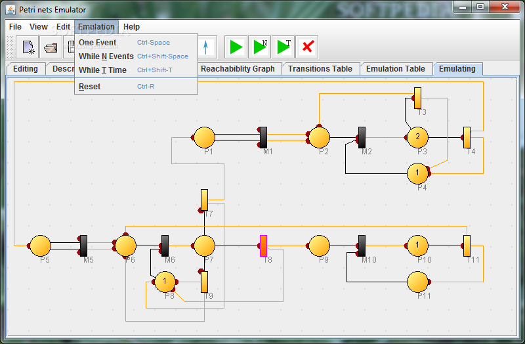Click the black transition M5

click(x=84, y=246)
